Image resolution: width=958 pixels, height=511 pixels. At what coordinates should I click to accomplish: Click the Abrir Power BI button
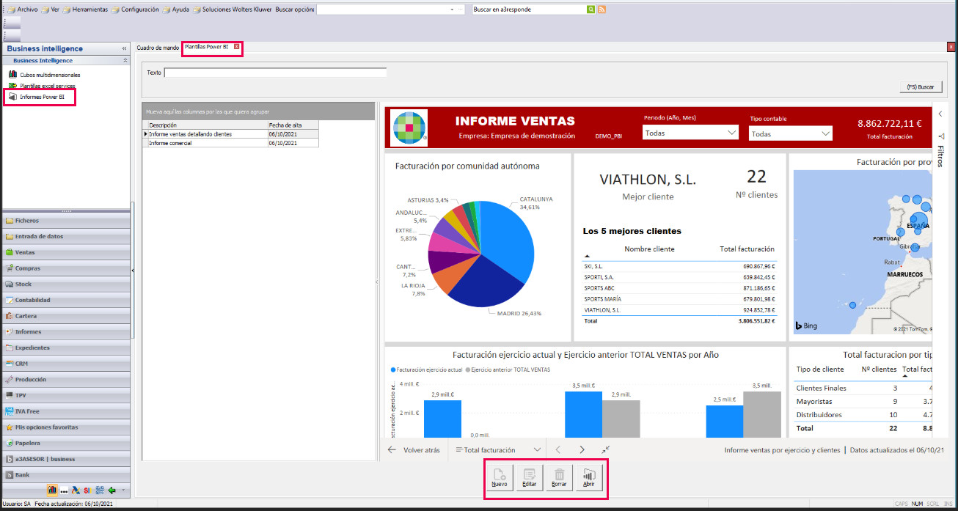[589, 478]
